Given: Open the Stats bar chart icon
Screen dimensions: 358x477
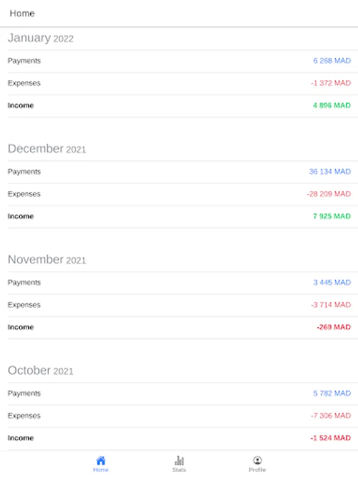Looking at the screenshot, I should [x=179, y=460].
